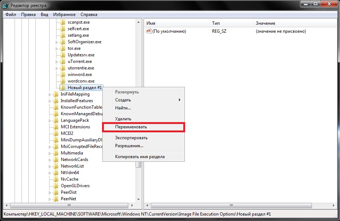Select Удалить from the context menu

[123, 119]
